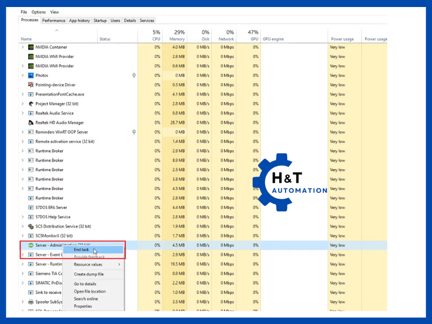Expand the Realtek Audio Service entry
Image resolution: width=432 pixels, height=324 pixels.
coord(23,113)
